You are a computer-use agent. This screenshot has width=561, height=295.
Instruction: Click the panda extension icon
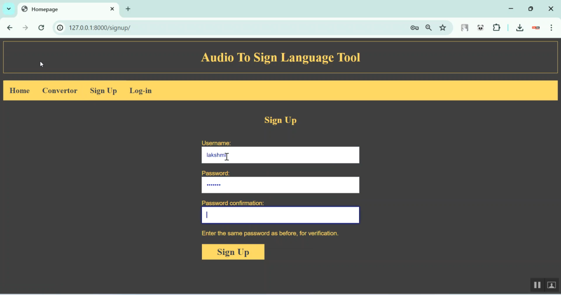coord(481,28)
